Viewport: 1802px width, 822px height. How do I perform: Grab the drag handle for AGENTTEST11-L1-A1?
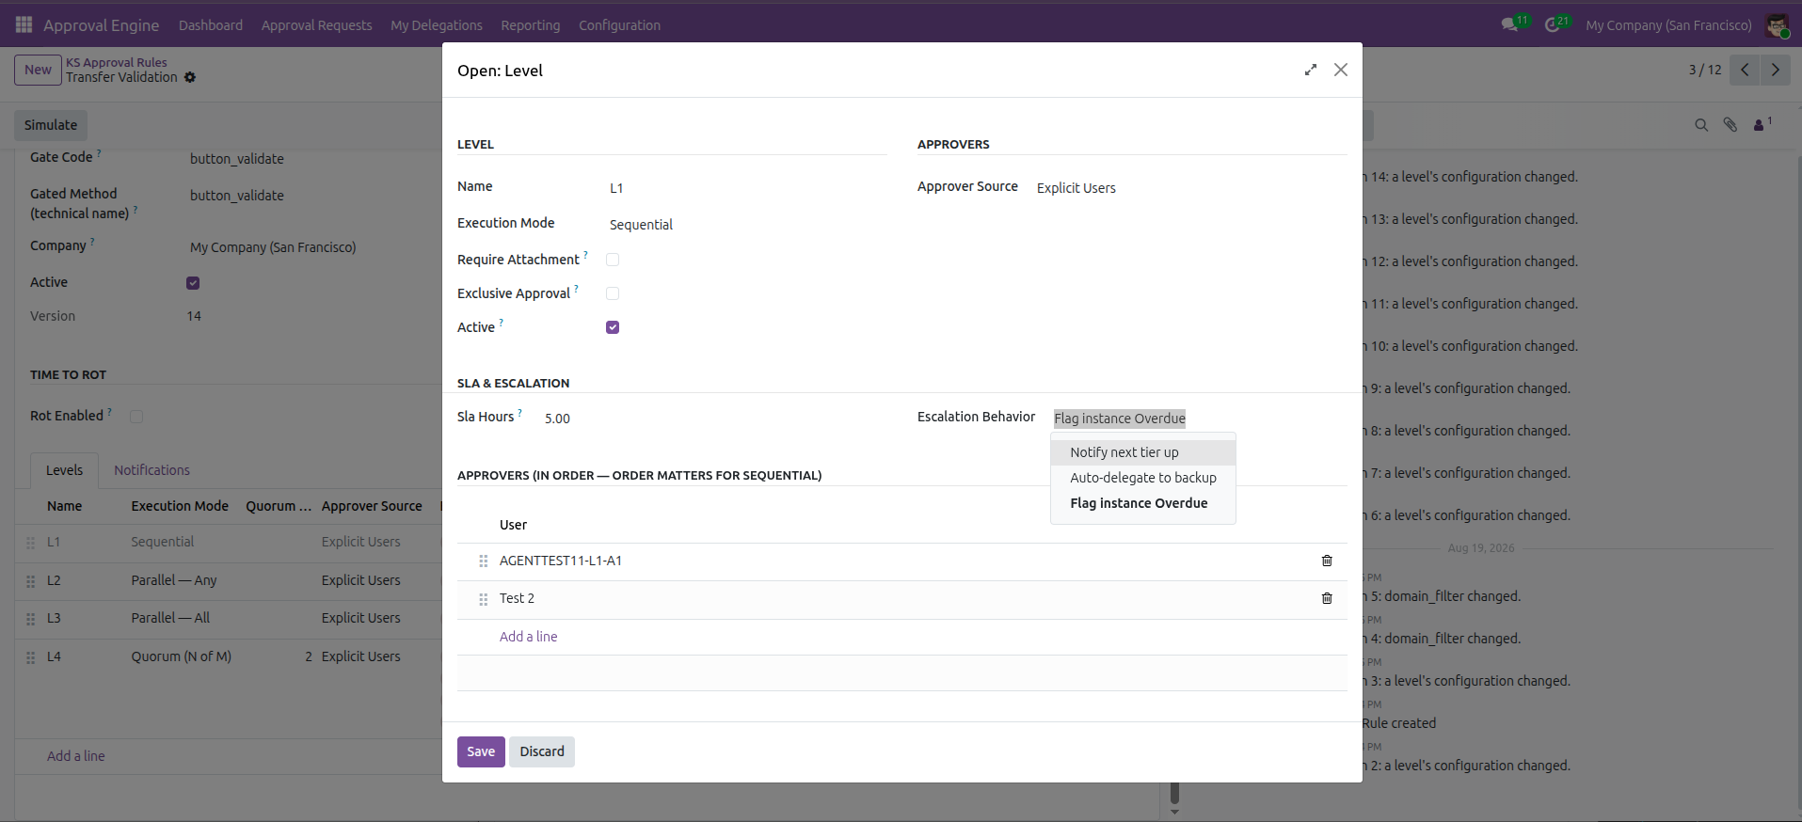coord(483,561)
